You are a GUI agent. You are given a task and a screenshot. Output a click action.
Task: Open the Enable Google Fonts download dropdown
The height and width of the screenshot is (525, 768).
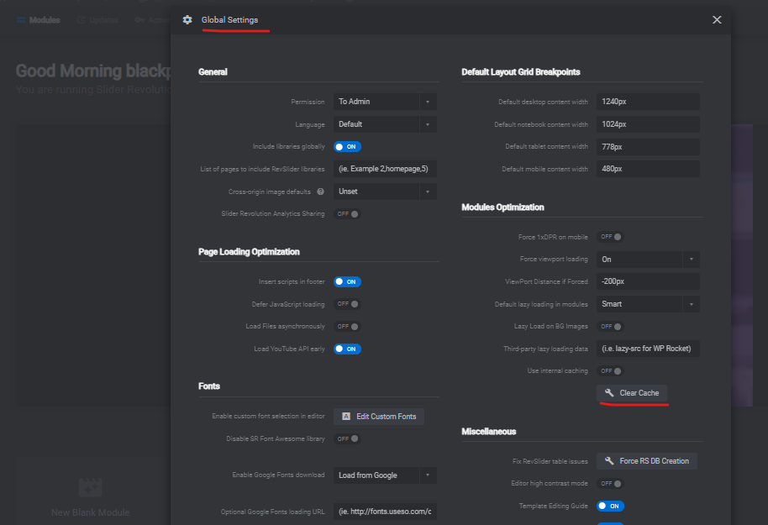coord(385,475)
